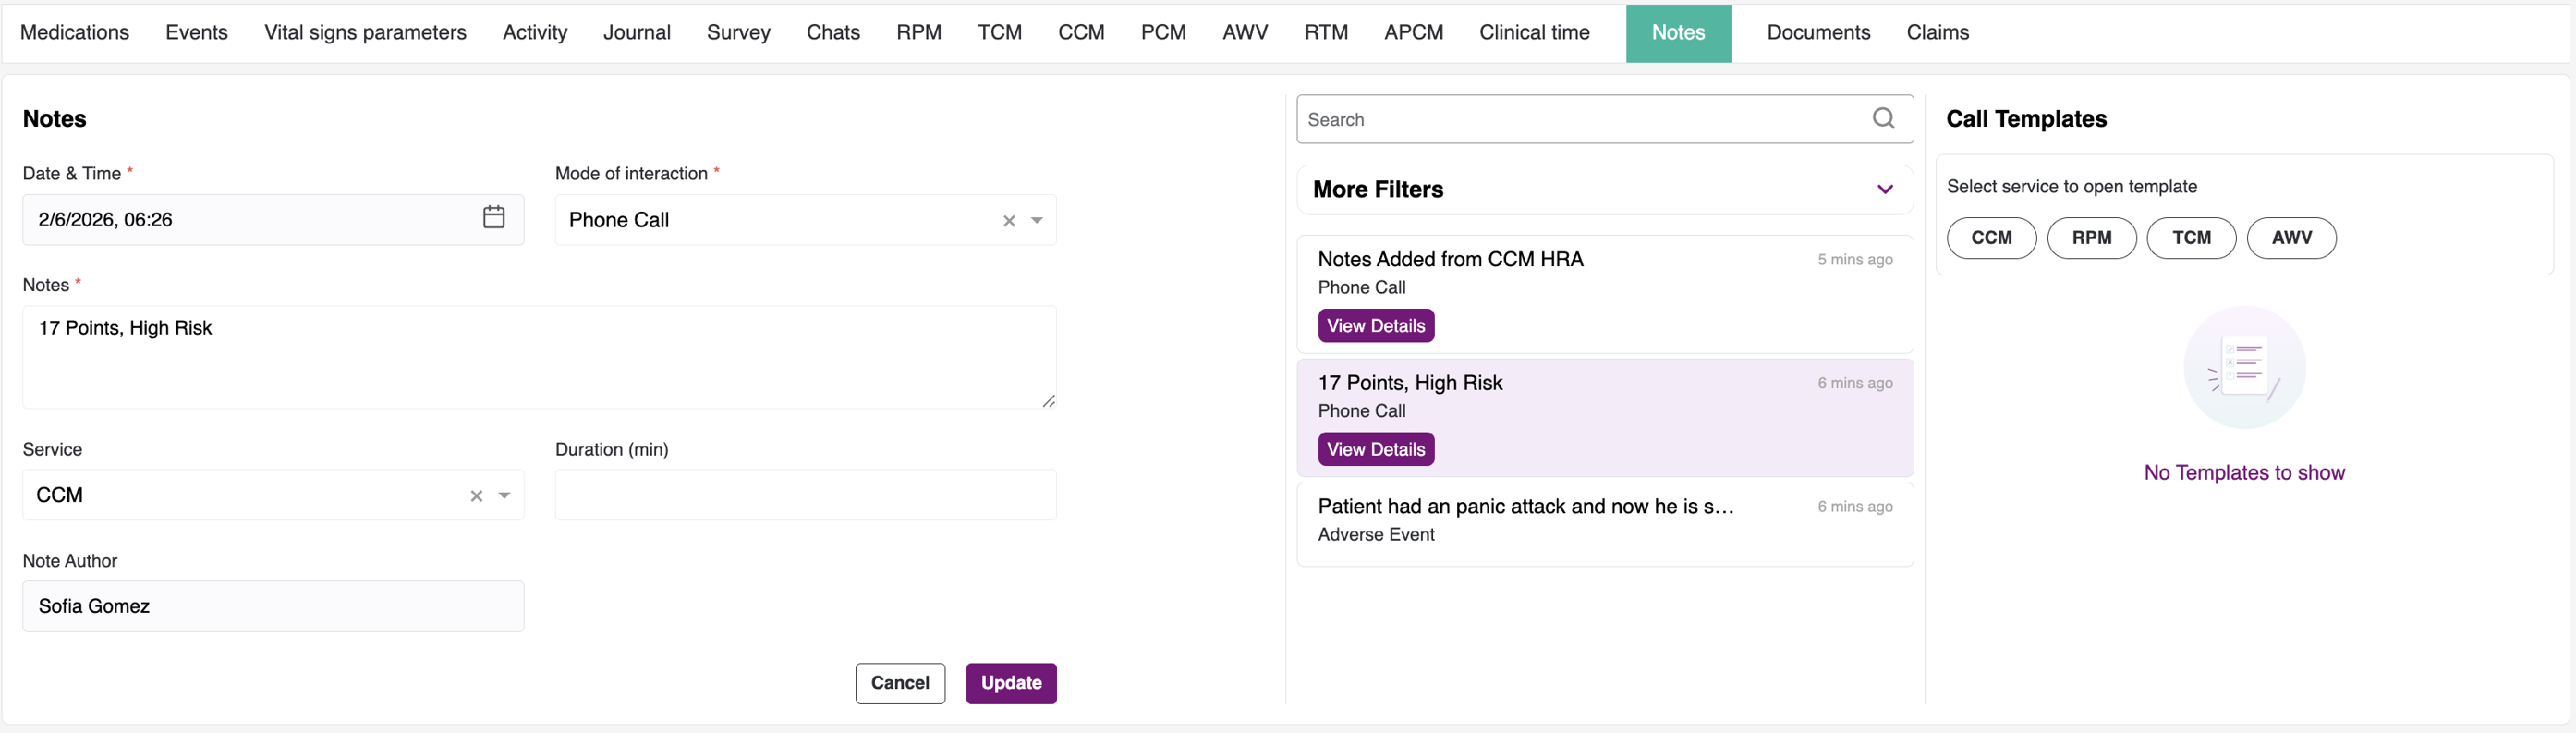Click the Duration (min) input field
The width and height of the screenshot is (2576, 733).
(805, 496)
